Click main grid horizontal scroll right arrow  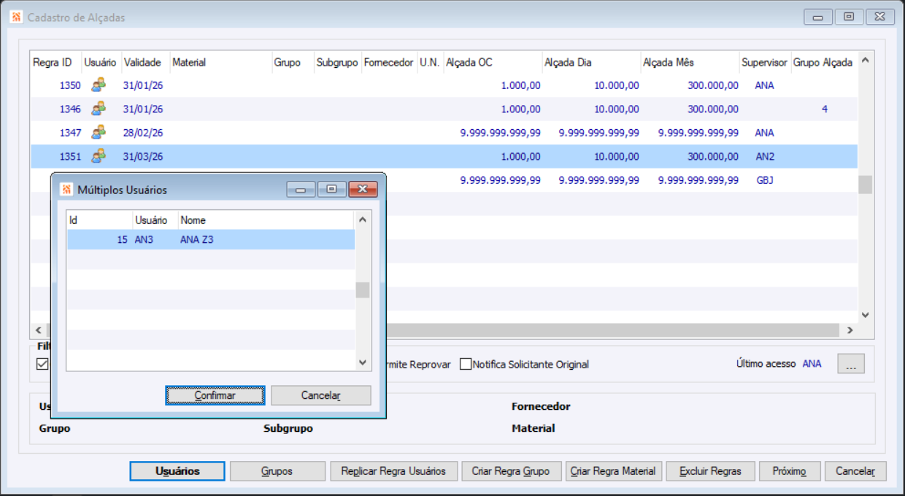(x=850, y=330)
